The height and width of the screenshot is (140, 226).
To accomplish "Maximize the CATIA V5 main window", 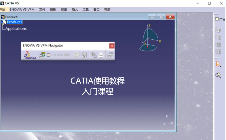I will click(x=209, y=3).
